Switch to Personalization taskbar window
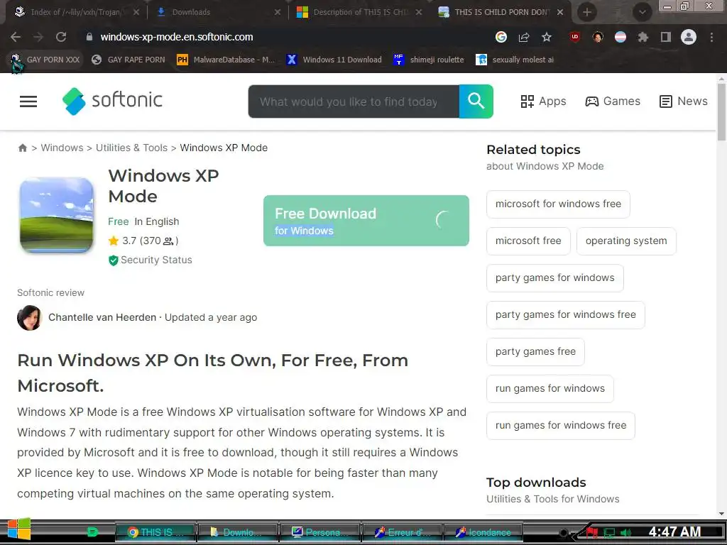Viewport: 727px width, 545px height. pos(320,532)
